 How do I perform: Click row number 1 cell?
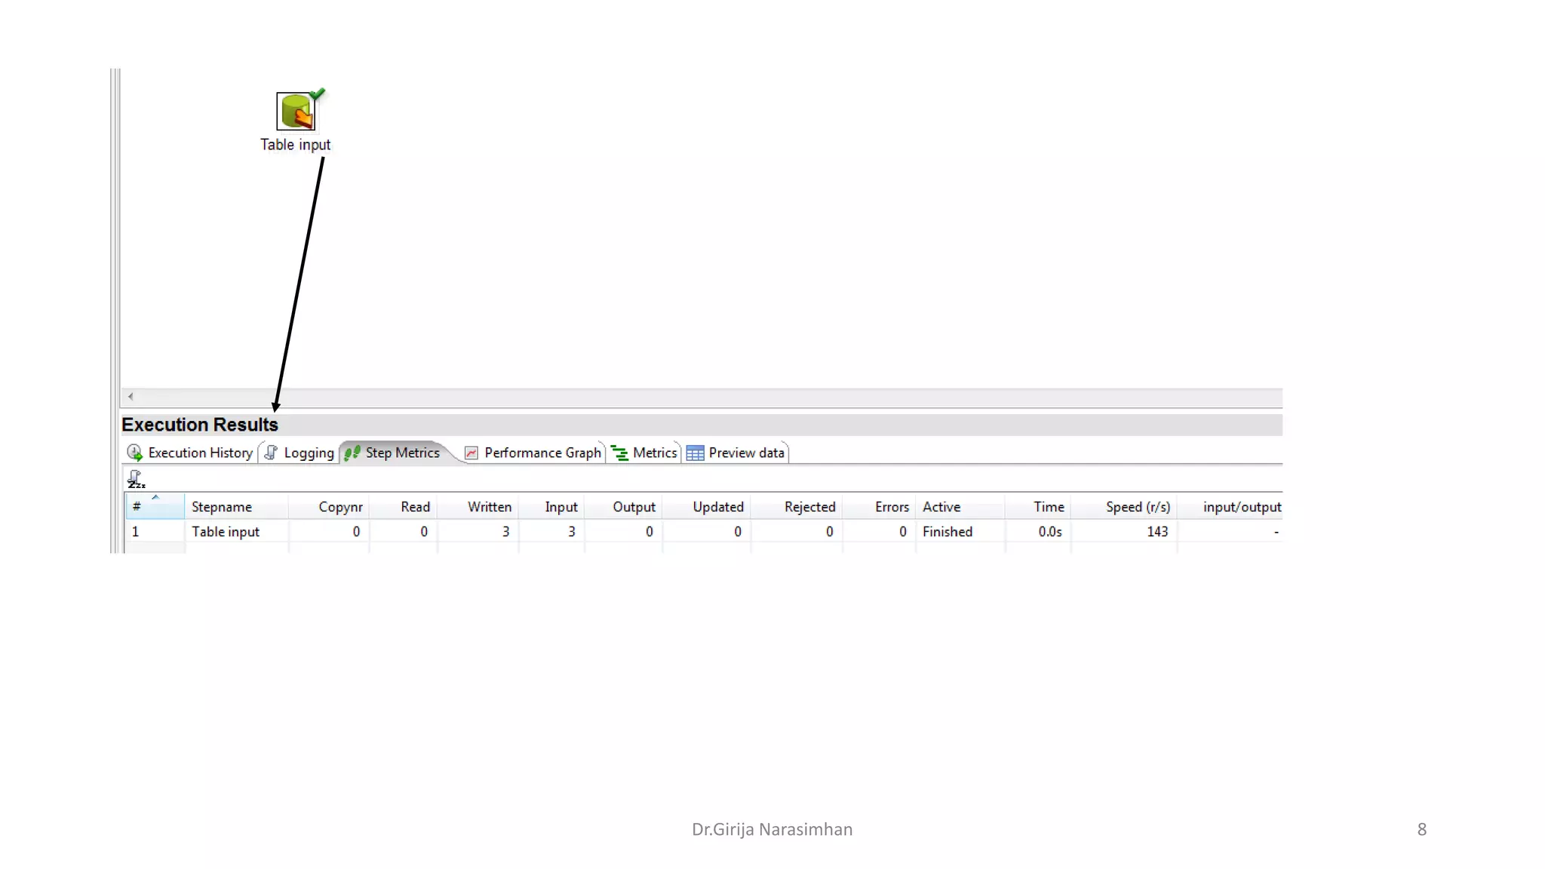[x=155, y=532]
